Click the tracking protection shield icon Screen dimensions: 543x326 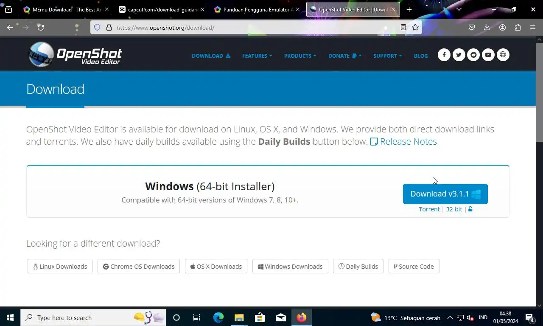[x=97, y=27]
